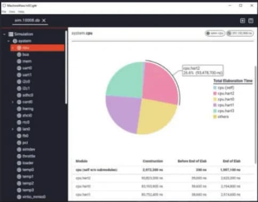Click the add panel icon in tab bar
258x202 pixels.
tap(243, 21)
